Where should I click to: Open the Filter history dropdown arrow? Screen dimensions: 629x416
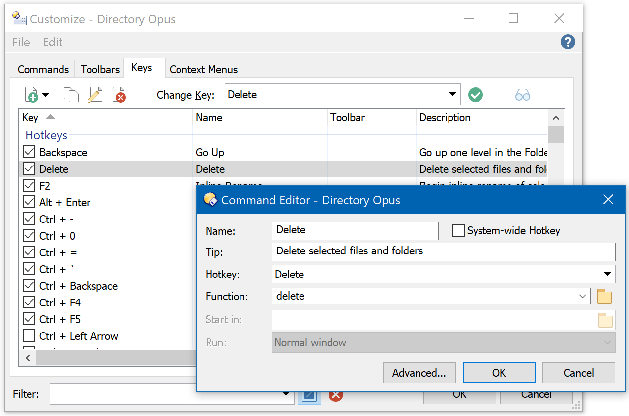click(287, 394)
